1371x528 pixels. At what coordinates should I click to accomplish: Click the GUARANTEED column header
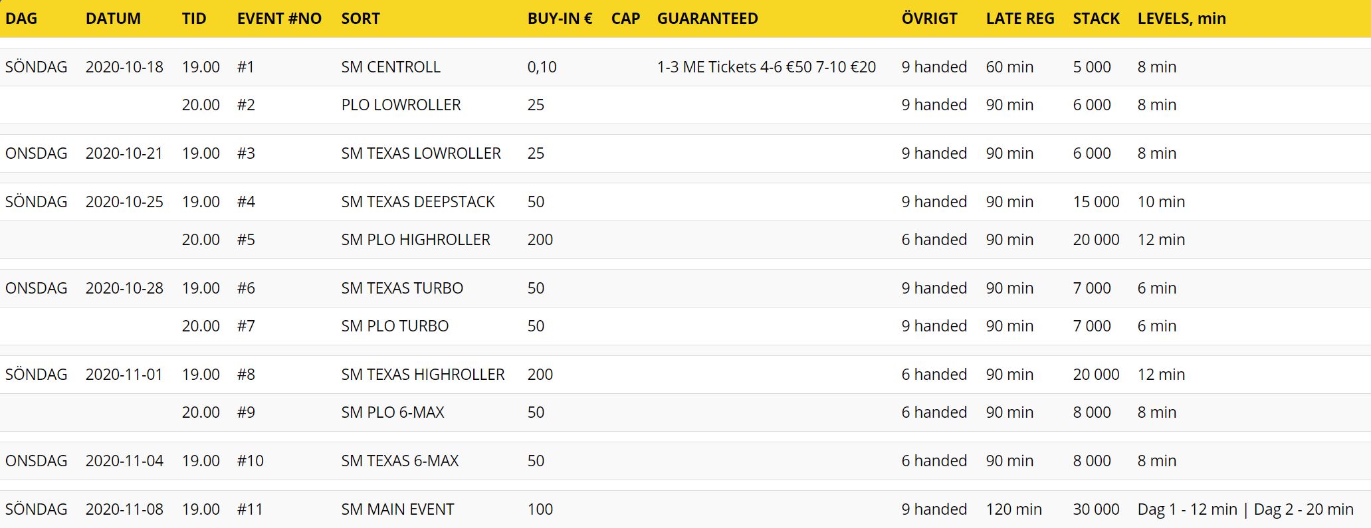[x=707, y=19]
